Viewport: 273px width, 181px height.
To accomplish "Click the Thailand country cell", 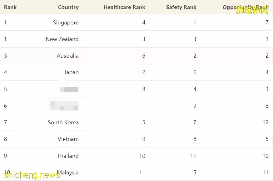I will [68, 156].
